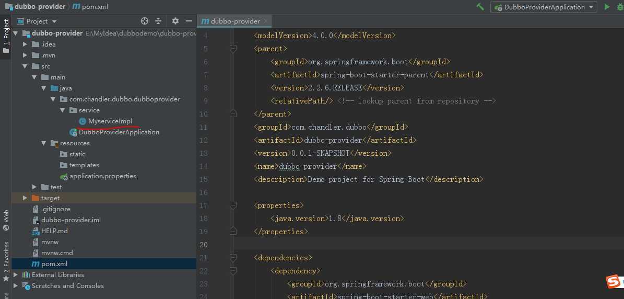
Task: Collapse the main folder
Action: click(x=34, y=77)
